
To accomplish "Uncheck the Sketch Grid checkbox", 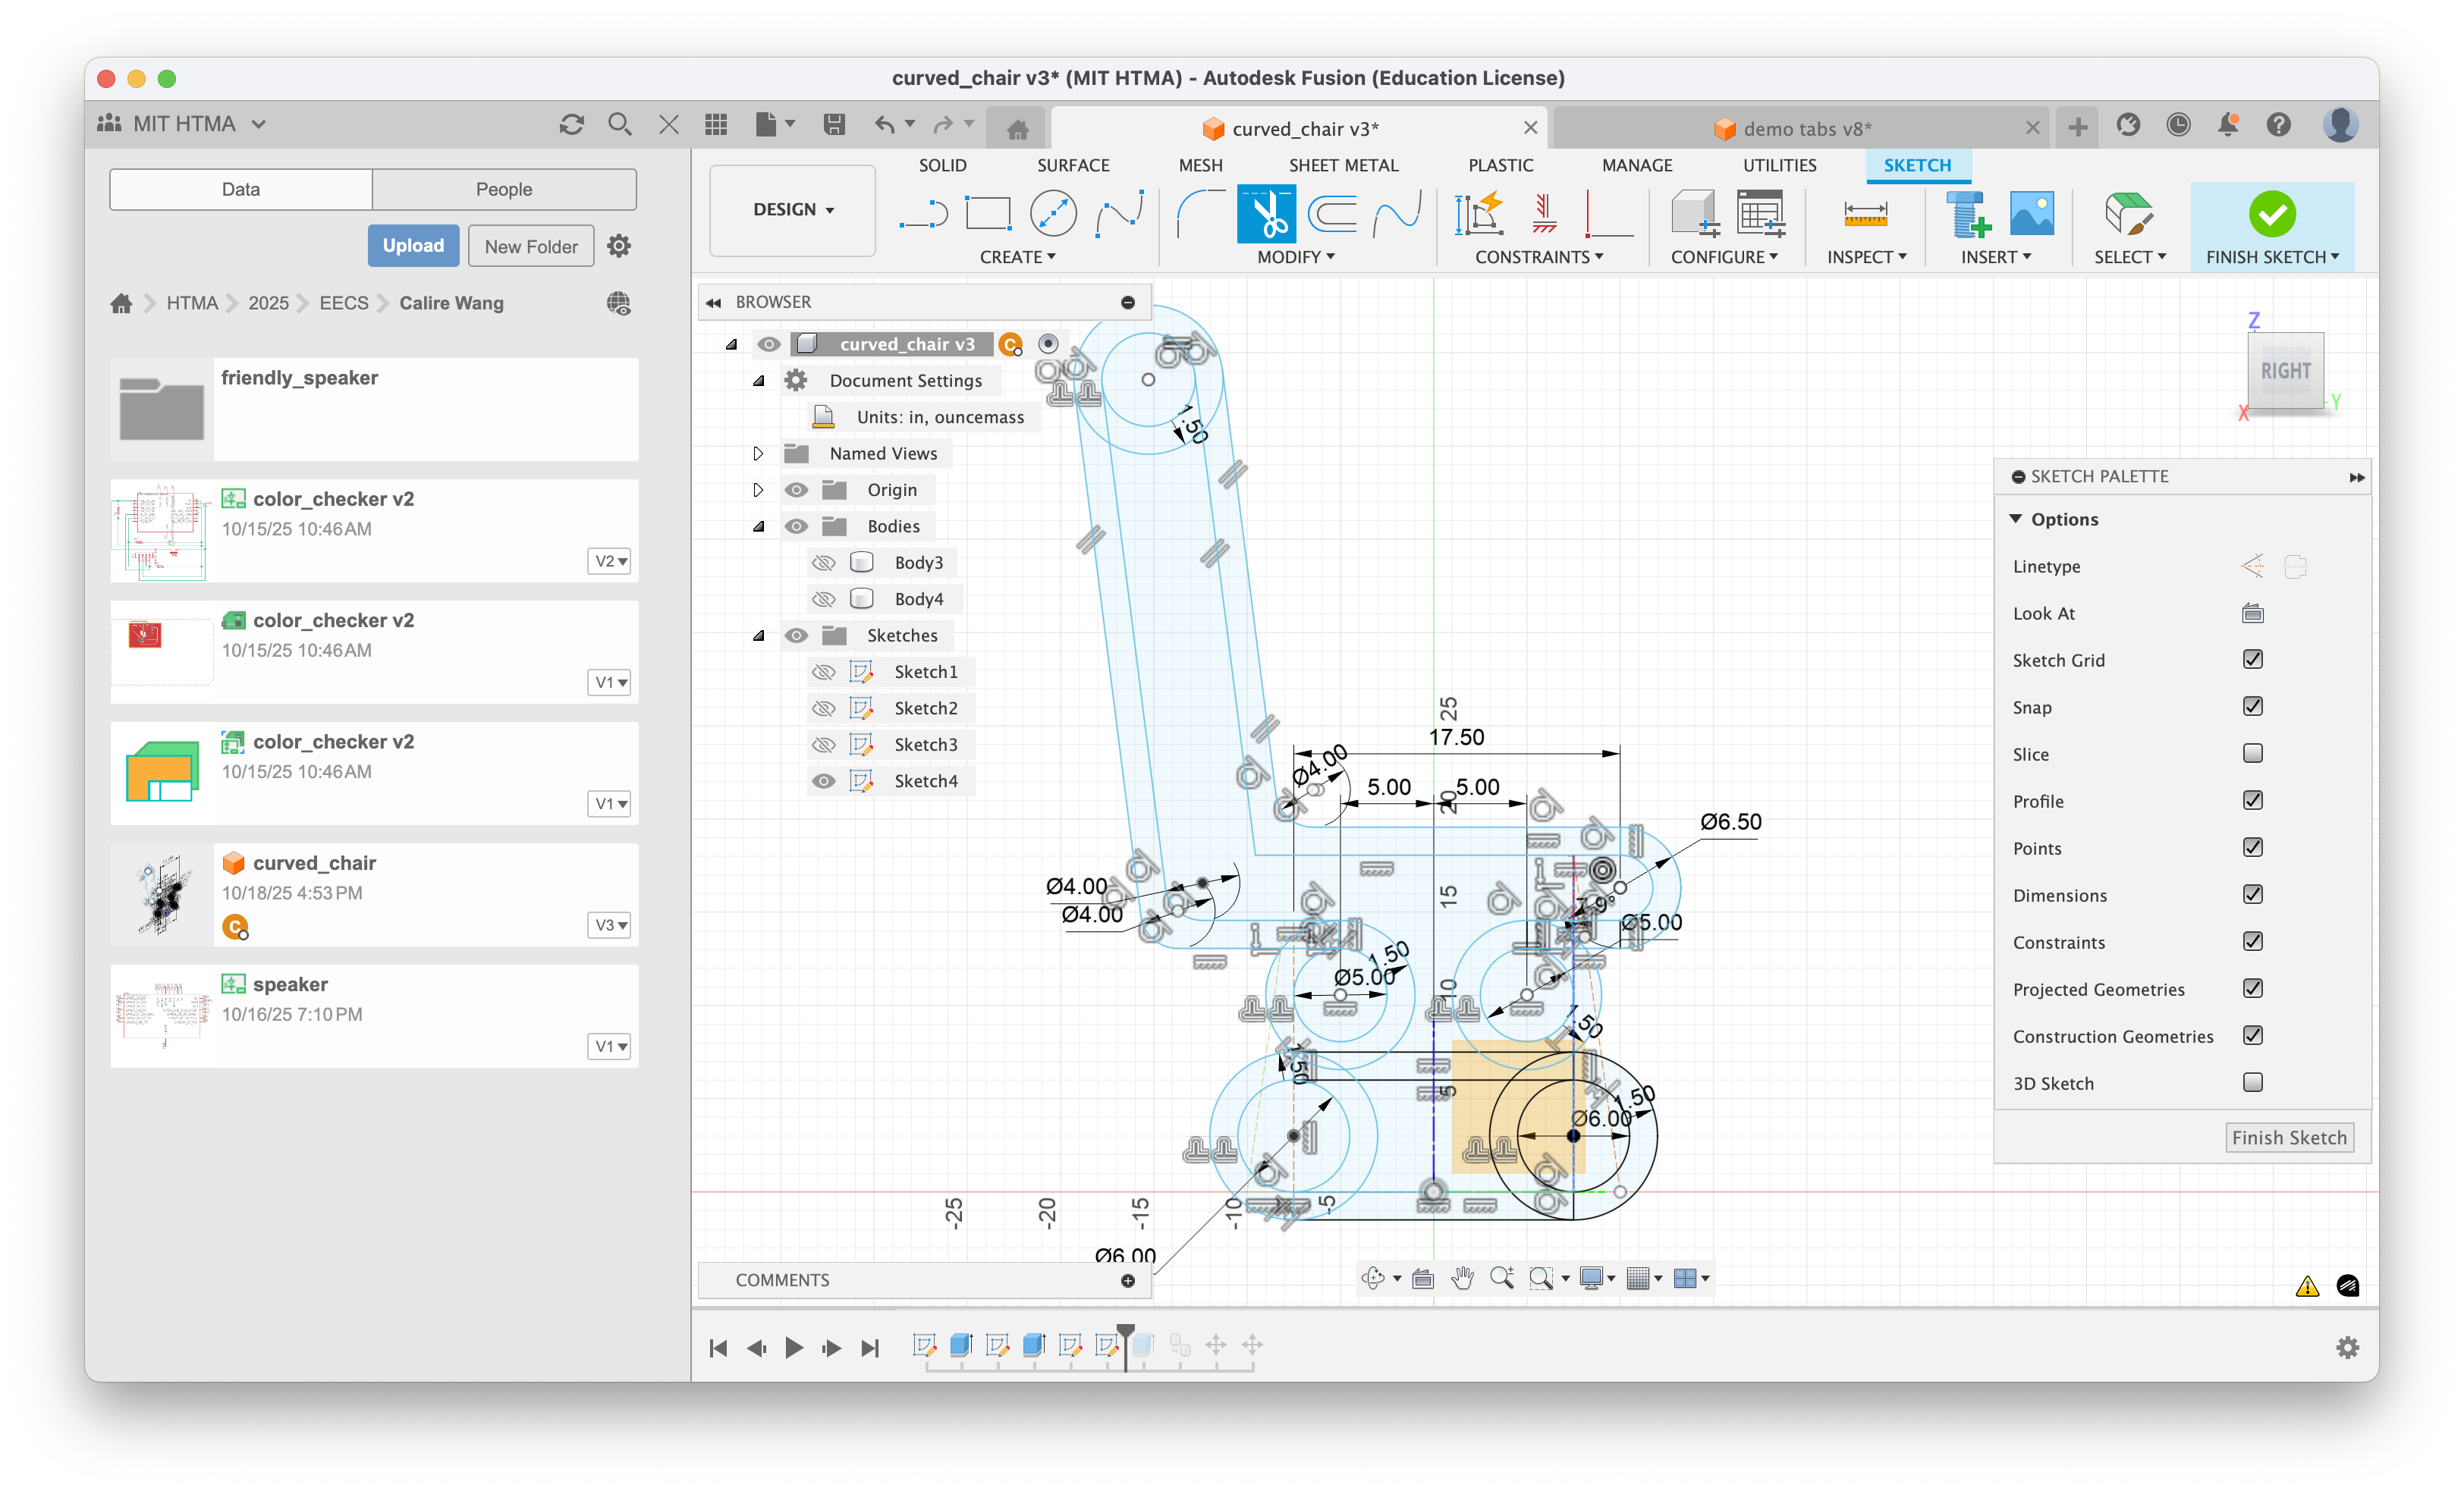I will [x=2252, y=660].
